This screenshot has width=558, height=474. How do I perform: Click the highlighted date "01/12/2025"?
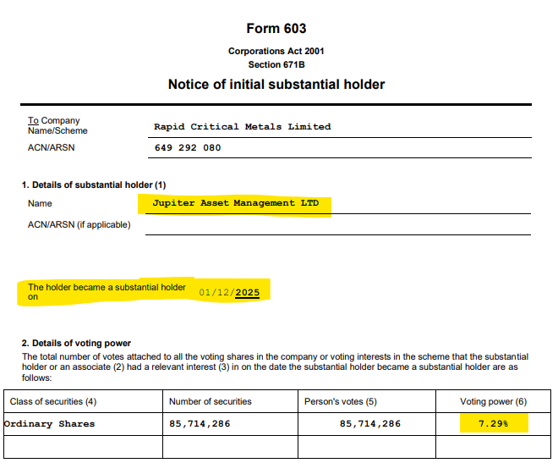tap(230, 293)
